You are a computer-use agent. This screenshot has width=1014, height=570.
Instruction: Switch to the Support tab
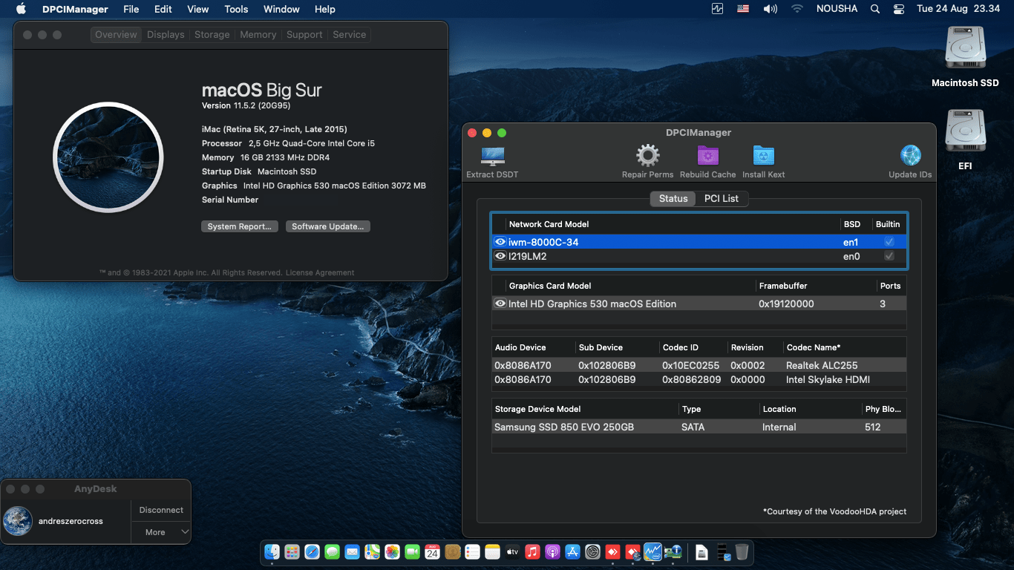point(304,35)
